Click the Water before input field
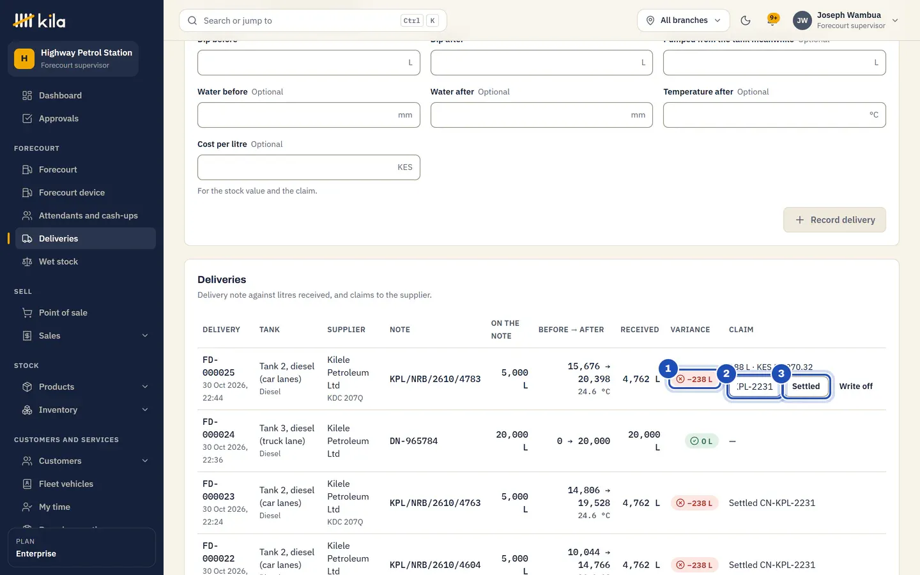Viewport: 920px width, 575px height. [309, 115]
